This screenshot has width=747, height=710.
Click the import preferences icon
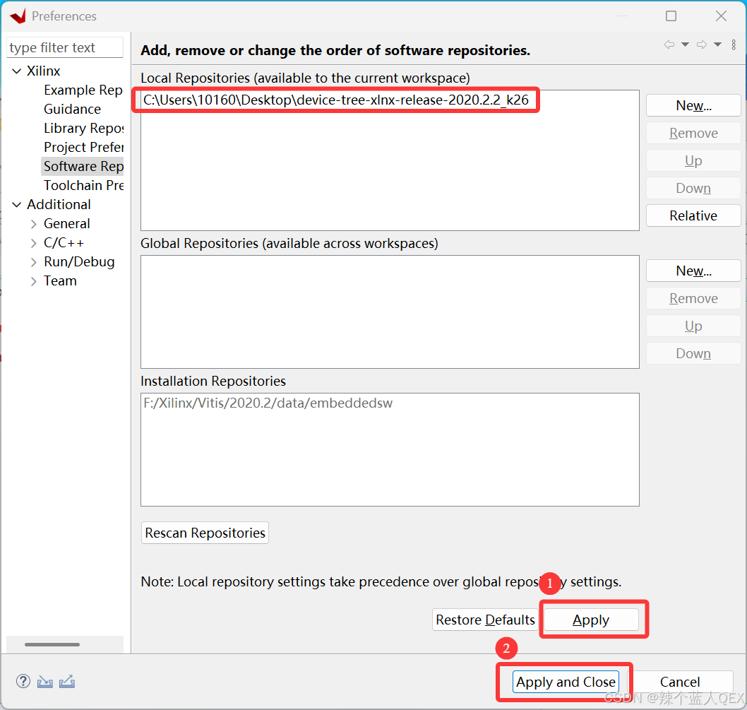(44, 682)
